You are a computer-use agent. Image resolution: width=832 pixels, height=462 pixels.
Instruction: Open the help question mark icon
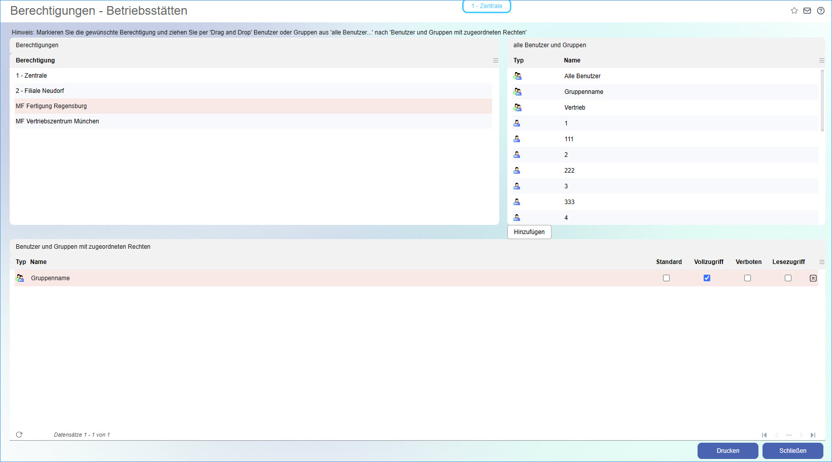point(821,11)
